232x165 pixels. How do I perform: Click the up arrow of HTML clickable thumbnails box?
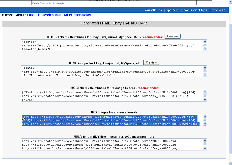click(205, 41)
